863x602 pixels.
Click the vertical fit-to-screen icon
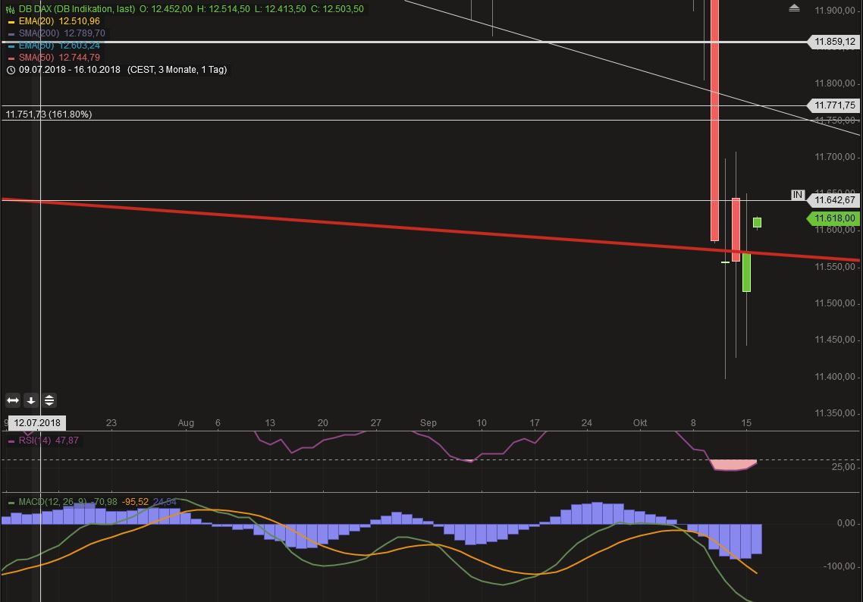coord(49,400)
